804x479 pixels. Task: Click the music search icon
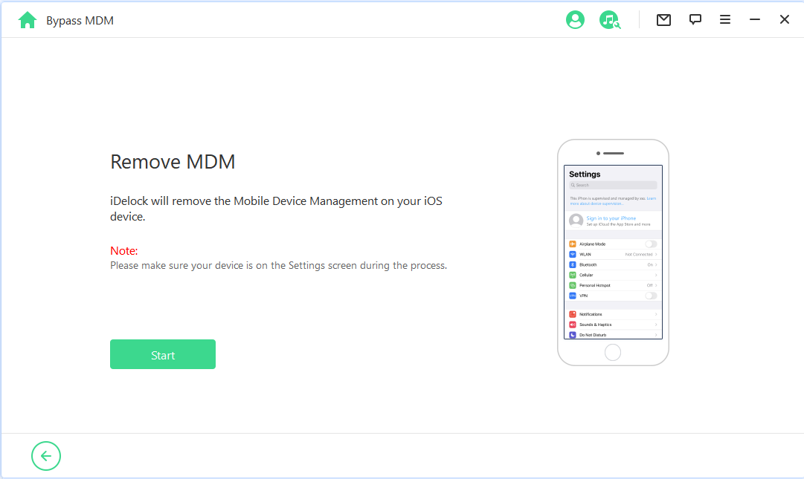(609, 20)
